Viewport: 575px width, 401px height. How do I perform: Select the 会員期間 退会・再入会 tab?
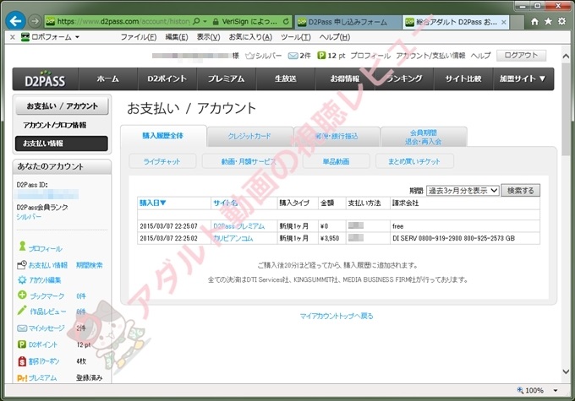[x=424, y=137]
